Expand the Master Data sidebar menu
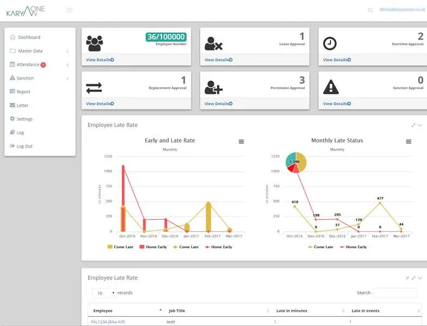 tap(39, 51)
